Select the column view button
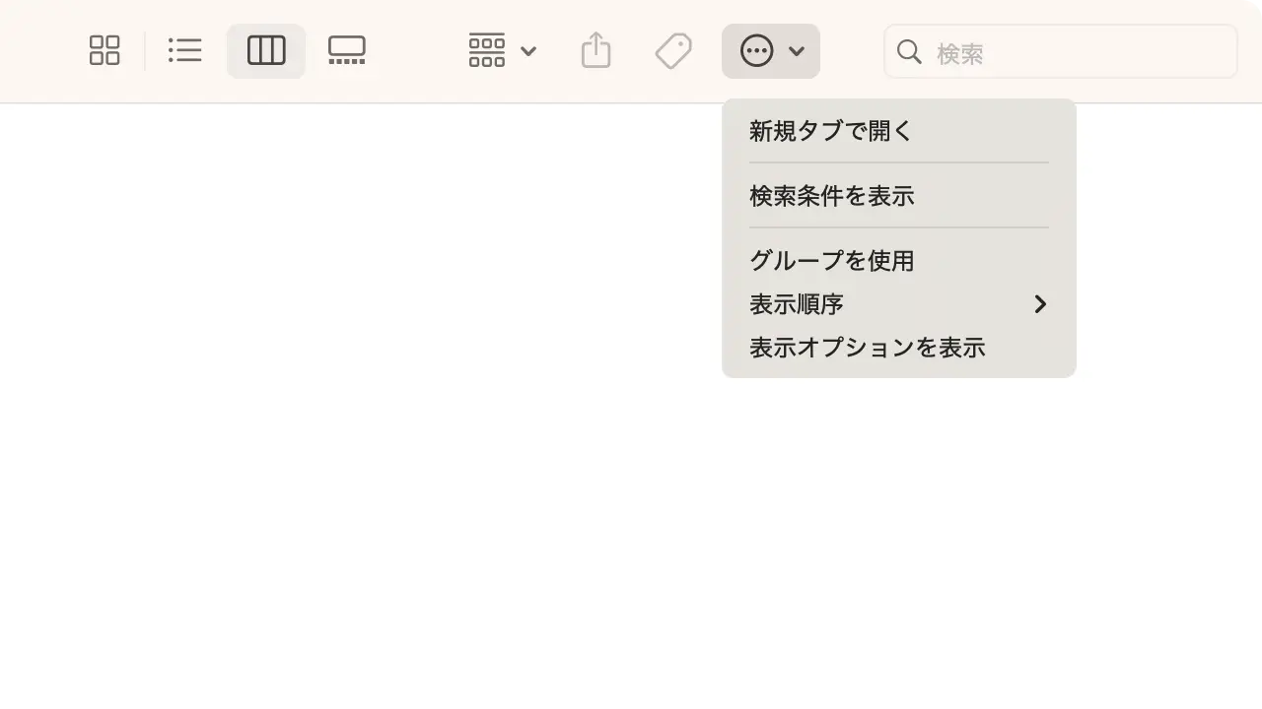Screen dimensions: 1262x709 tap(266, 51)
